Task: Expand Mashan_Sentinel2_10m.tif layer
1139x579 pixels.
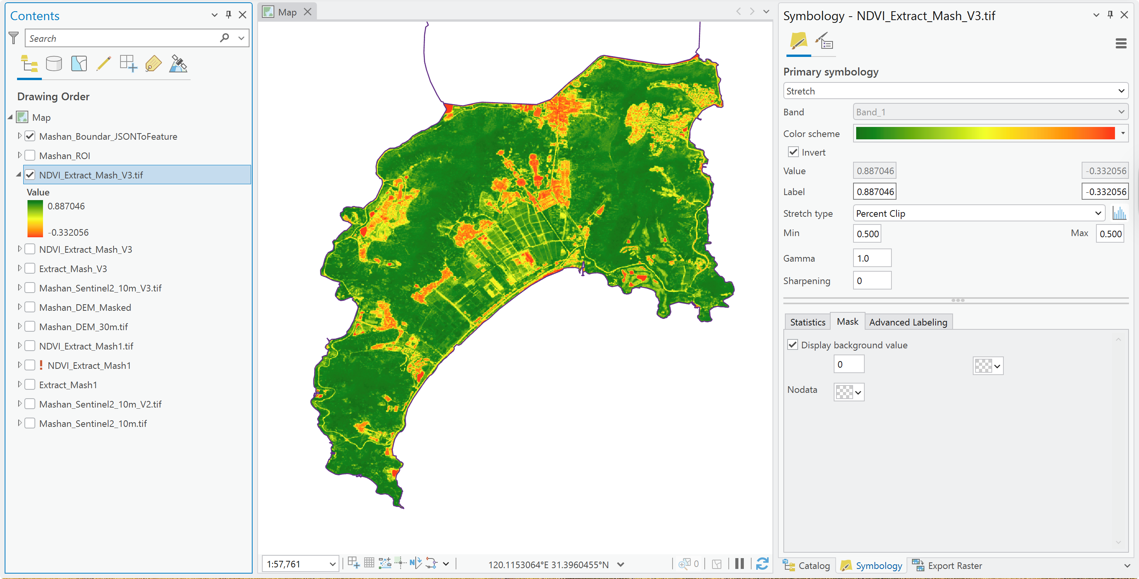Action: click(19, 423)
